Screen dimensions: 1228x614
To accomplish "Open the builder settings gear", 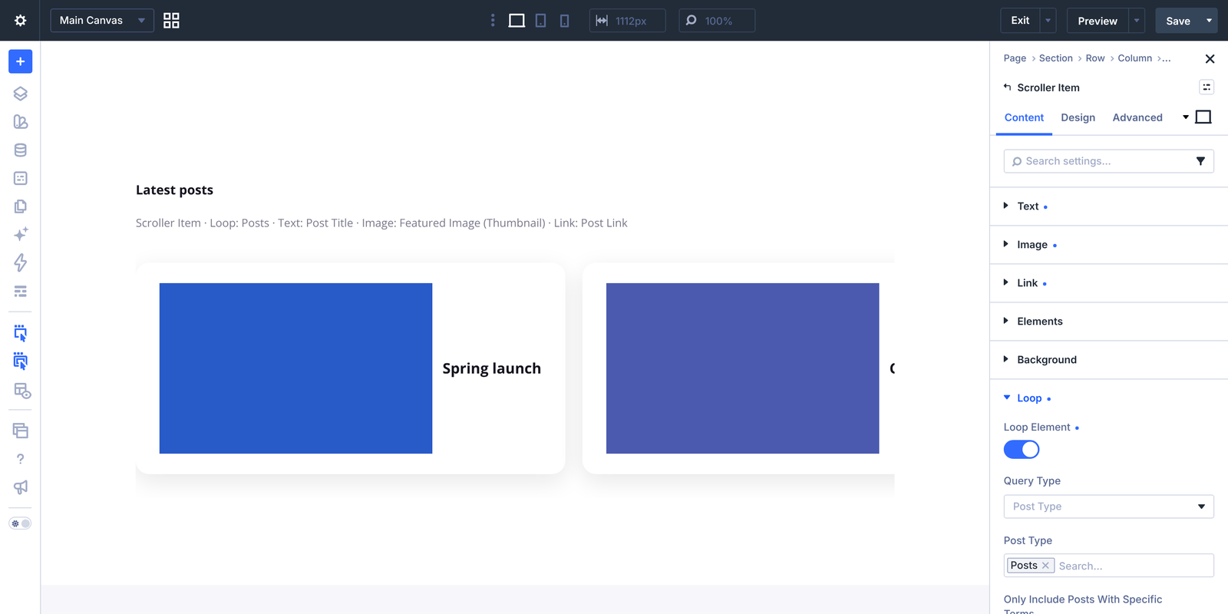I will click(21, 20).
